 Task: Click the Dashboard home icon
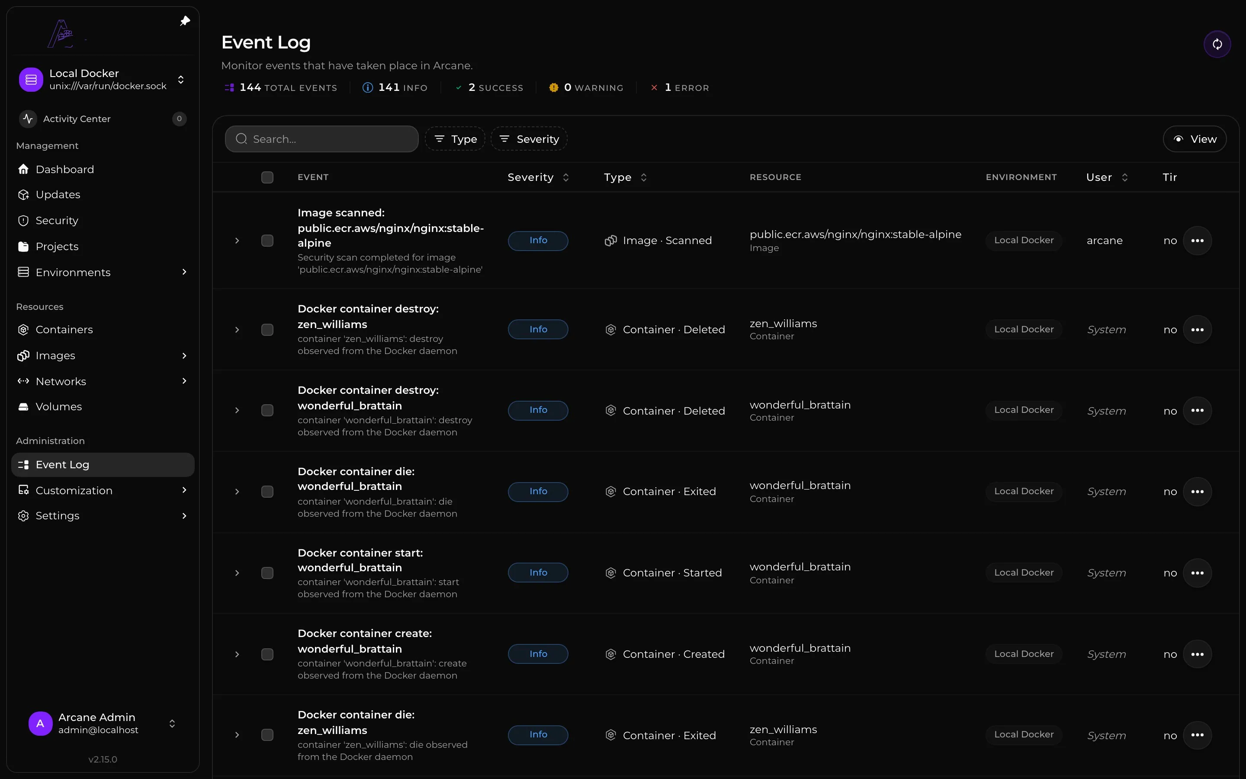23,169
